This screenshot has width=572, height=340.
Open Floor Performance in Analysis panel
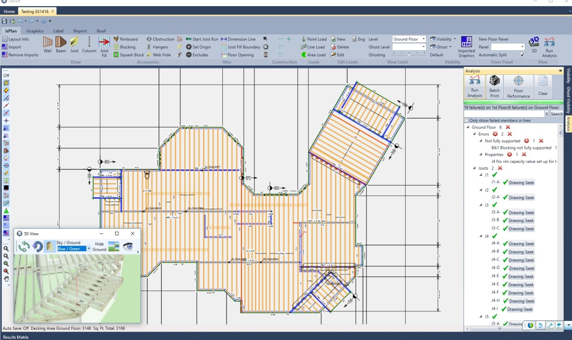point(518,86)
